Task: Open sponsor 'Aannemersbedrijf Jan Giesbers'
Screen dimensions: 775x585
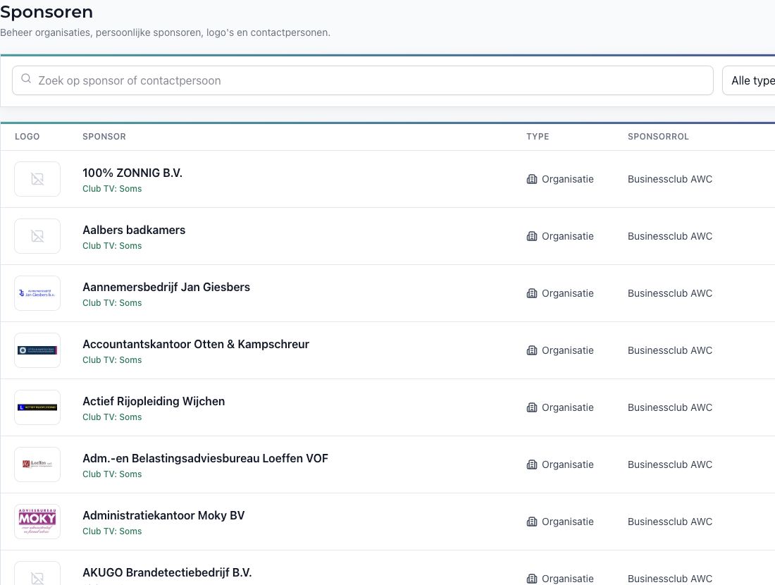Action: 166,288
